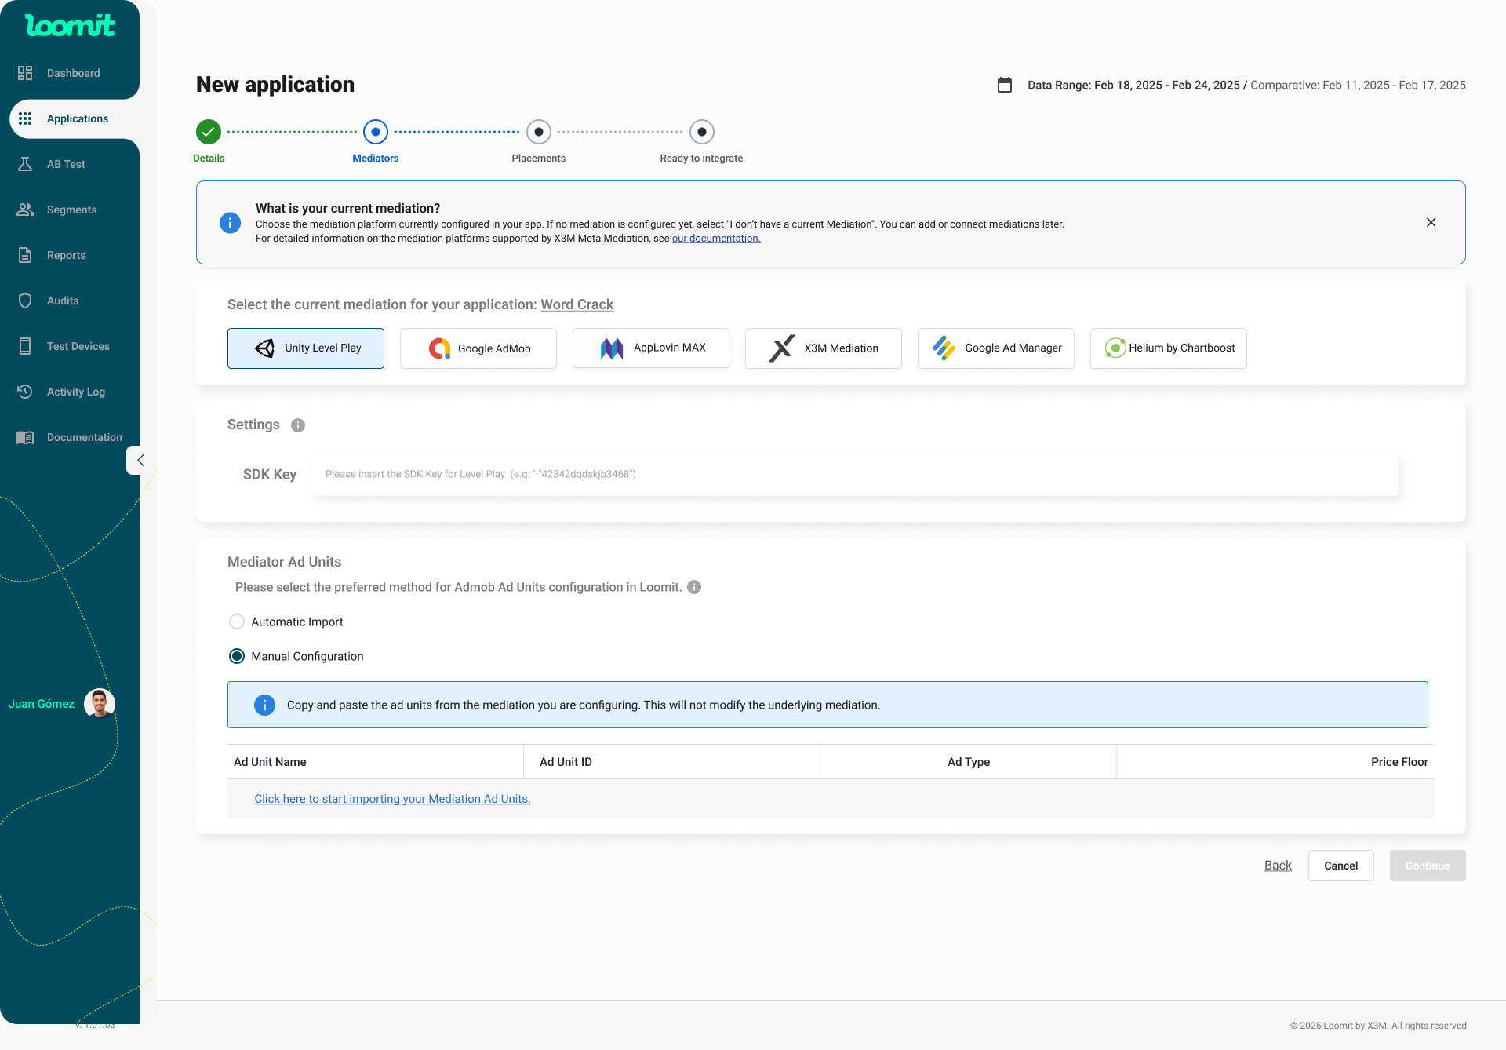Screen dimensions: 1506x1050
Task: Open Dashboard via its sidebar icon
Action: tap(25, 73)
